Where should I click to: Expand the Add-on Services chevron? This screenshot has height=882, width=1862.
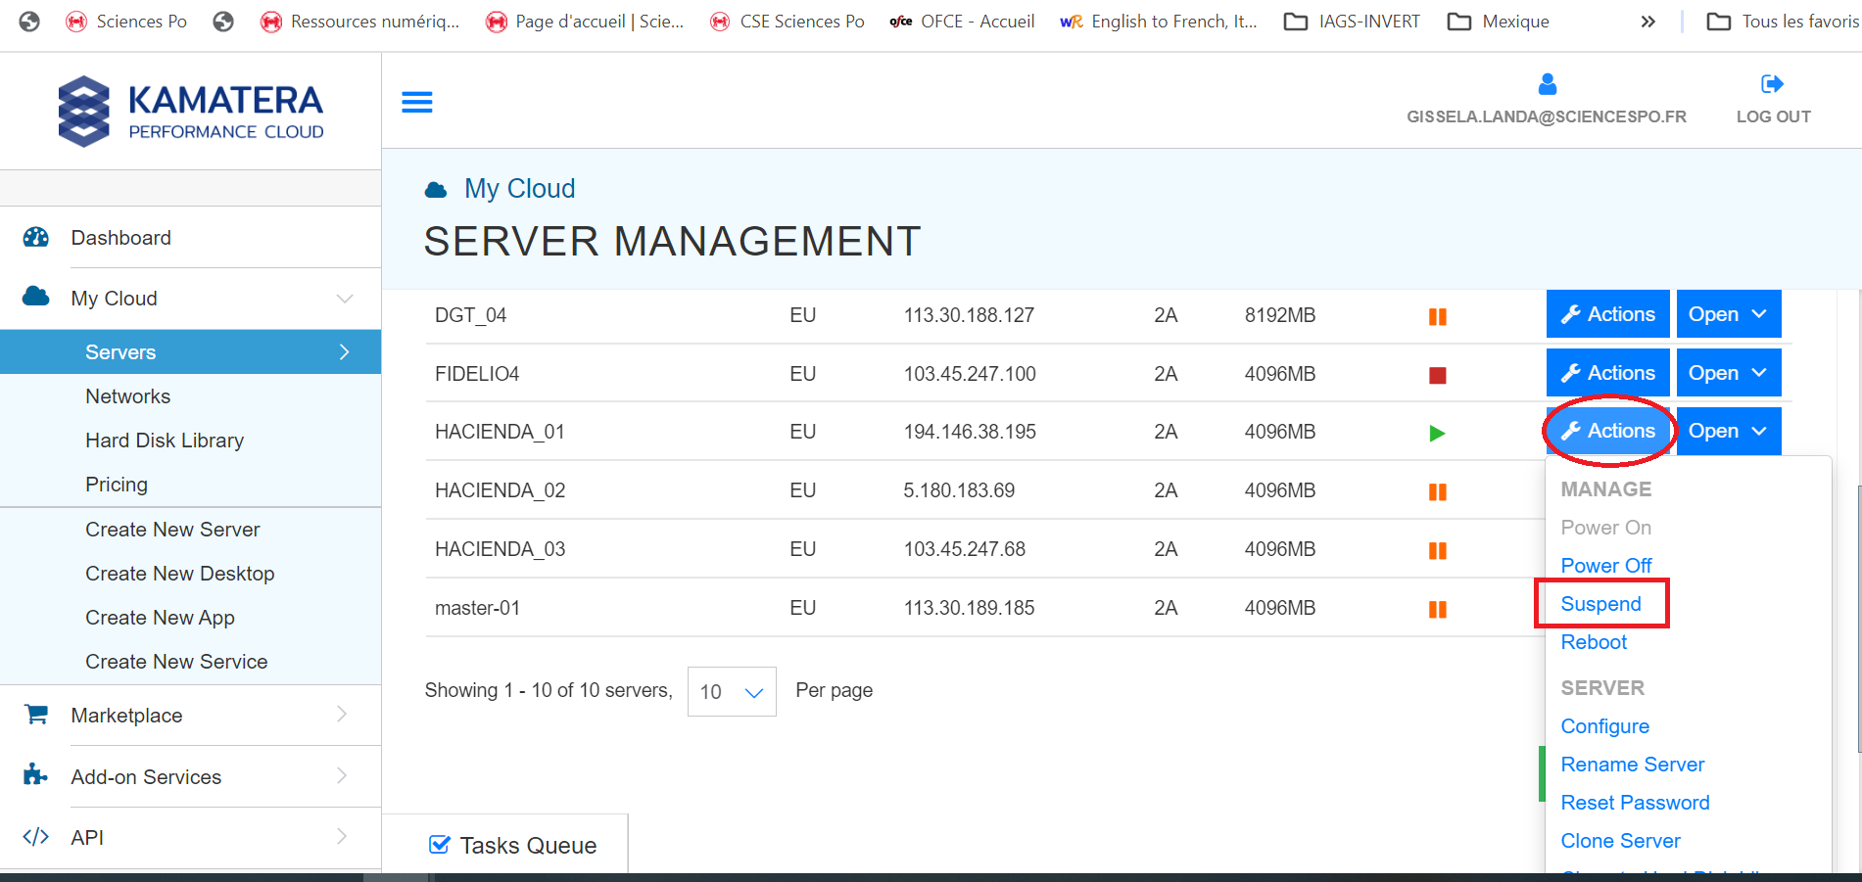pyautogui.click(x=342, y=776)
